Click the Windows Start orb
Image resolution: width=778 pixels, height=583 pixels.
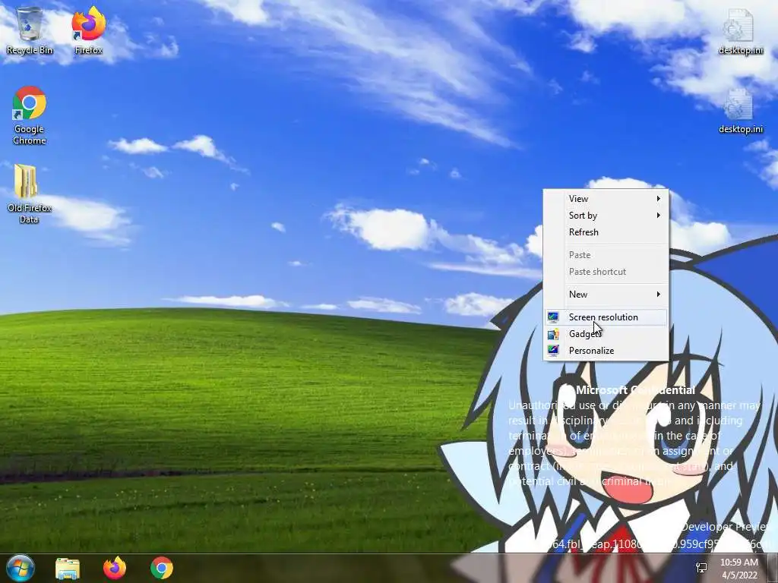click(x=21, y=568)
